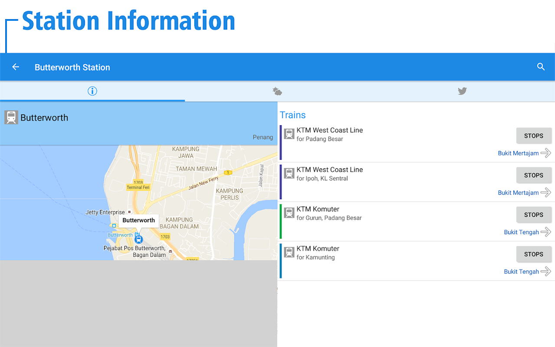
Task: Click the Jalan Kapal road label
Action: pos(261,175)
